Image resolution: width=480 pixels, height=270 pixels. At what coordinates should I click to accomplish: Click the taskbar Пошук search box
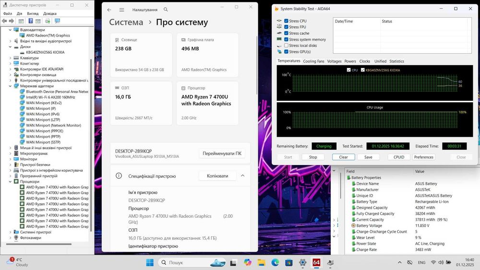pos(192,262)
